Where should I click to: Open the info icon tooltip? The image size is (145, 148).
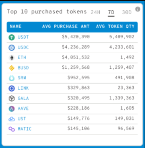138,9
